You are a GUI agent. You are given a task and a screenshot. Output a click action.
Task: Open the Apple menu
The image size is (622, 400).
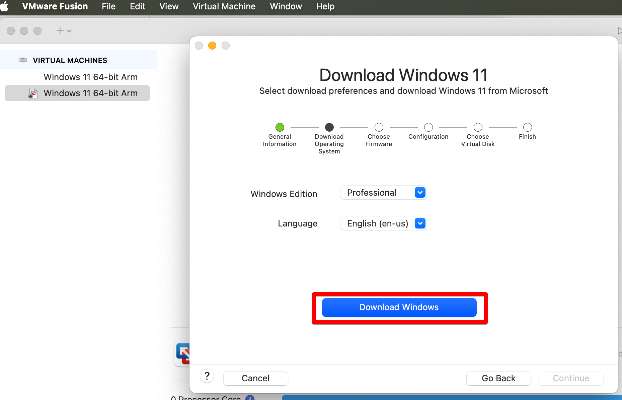pos(5,6)
